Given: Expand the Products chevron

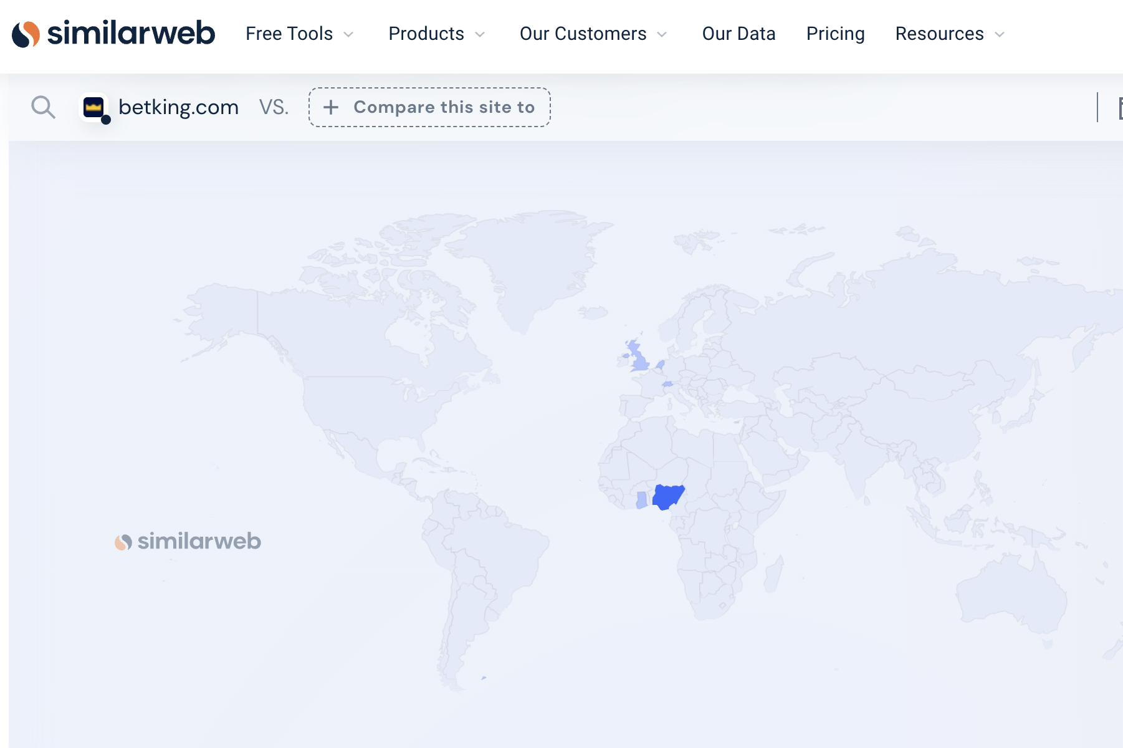Looking at the screenshot, I should click(480, 34).
